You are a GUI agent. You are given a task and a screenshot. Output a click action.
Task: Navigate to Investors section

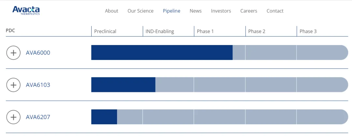221,11
